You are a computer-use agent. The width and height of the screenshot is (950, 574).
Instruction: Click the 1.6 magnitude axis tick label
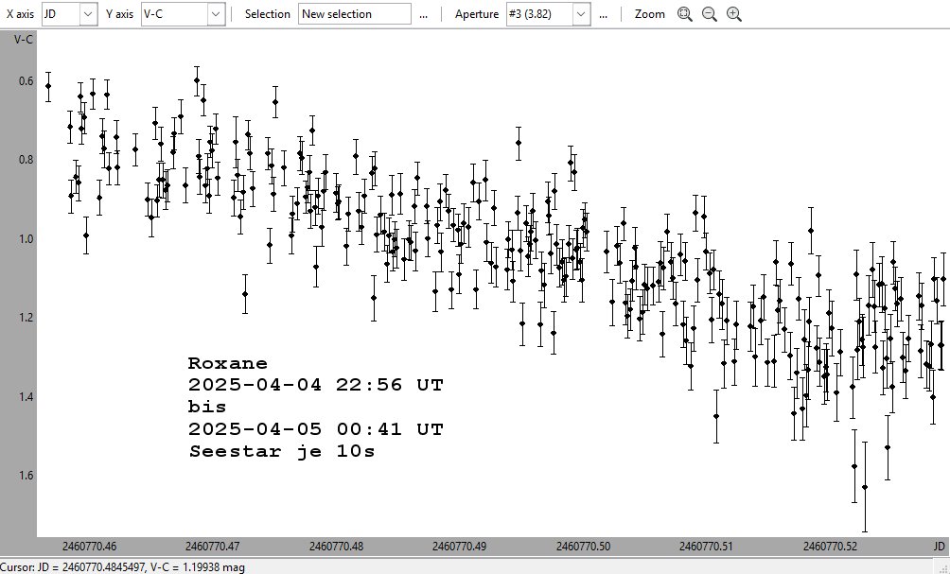[26, 476]
